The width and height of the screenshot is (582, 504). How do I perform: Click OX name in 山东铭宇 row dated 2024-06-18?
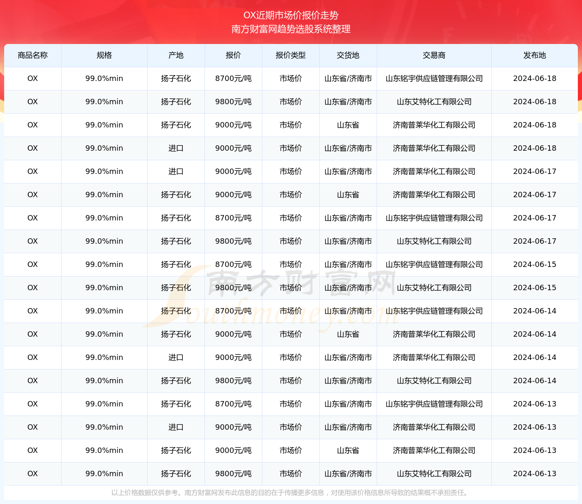point(33,78)
